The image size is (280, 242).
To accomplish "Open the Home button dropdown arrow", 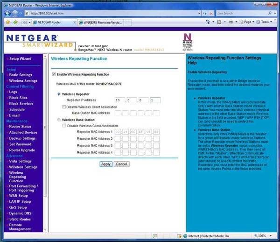I will (213, 22).
